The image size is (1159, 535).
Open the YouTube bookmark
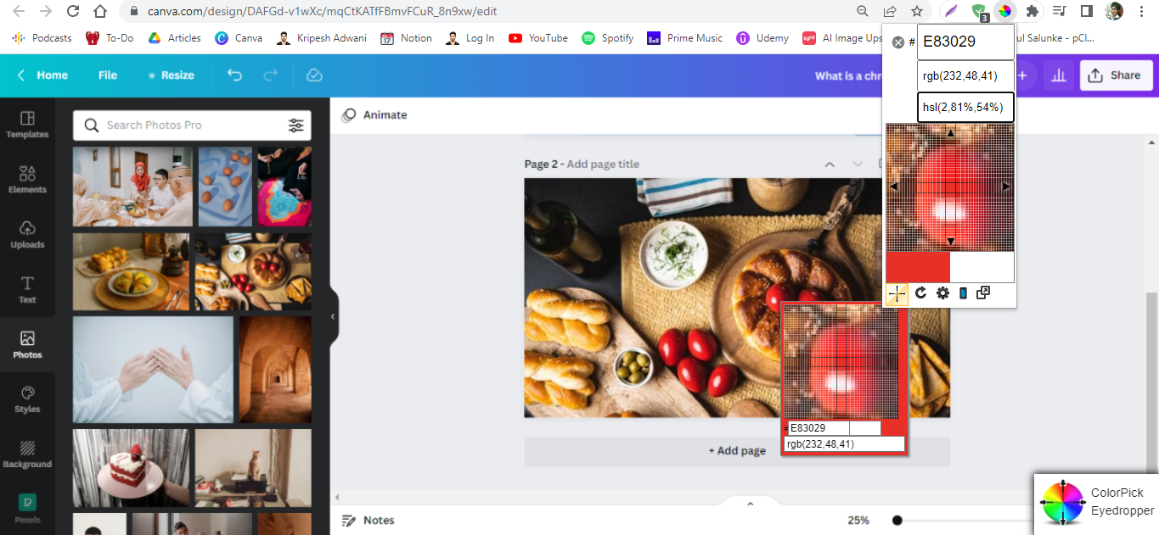pos(538,38)
